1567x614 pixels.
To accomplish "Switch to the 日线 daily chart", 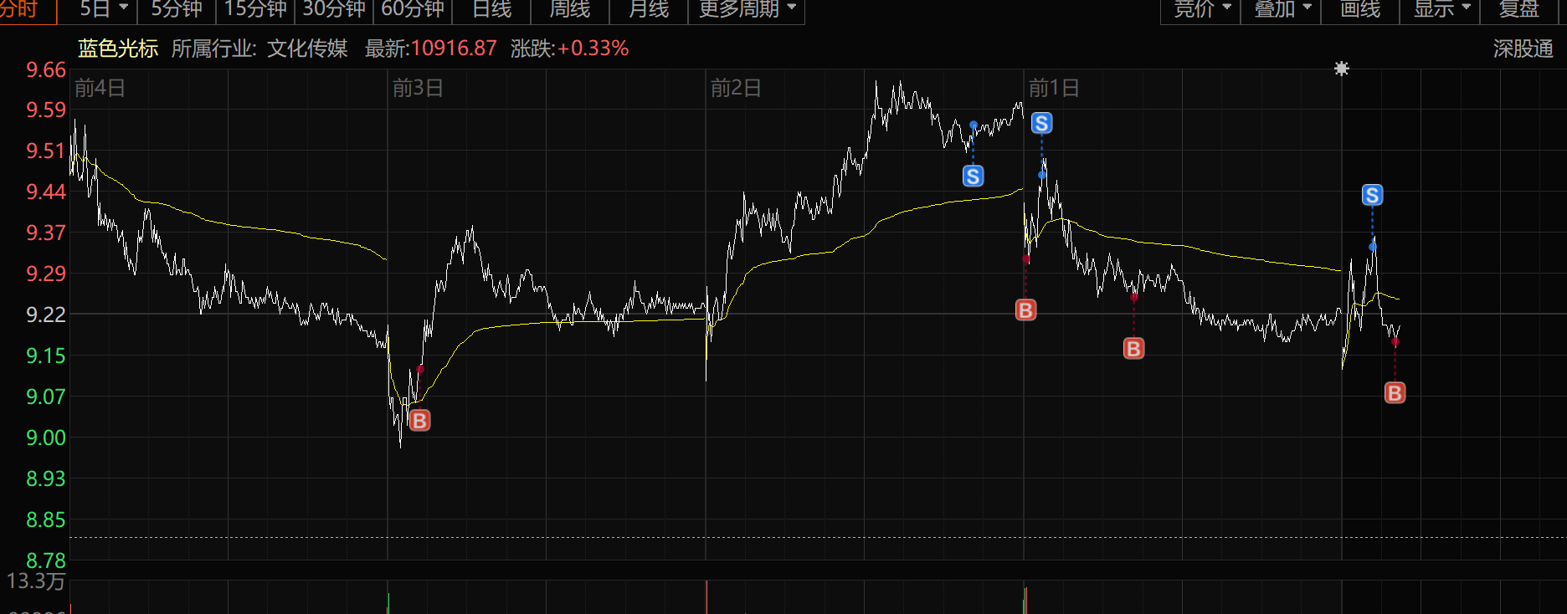I will tap(491, 9).
